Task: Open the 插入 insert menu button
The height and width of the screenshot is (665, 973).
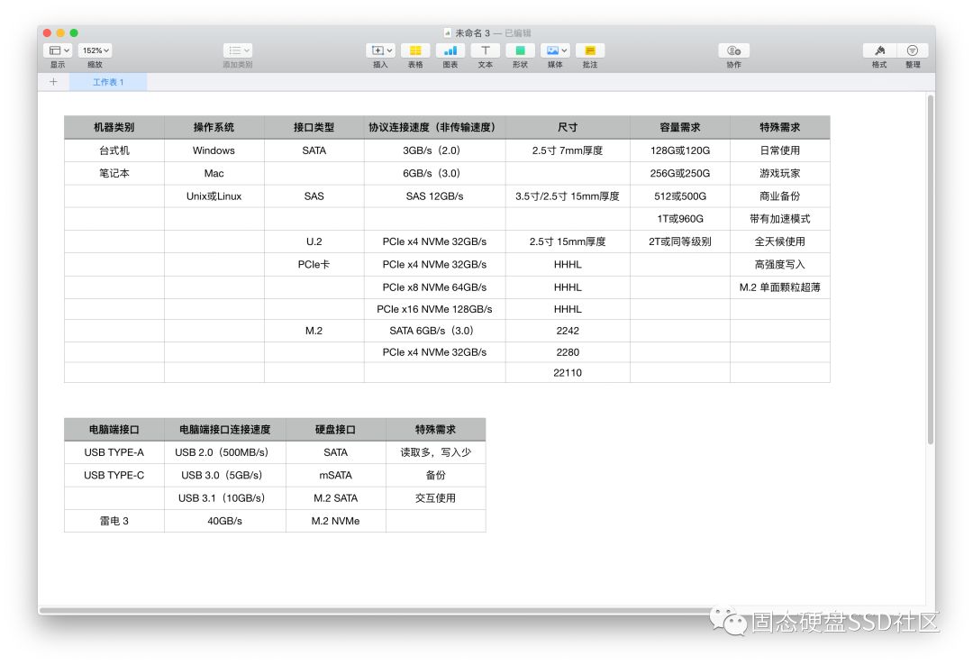Action: pos(380,50)
